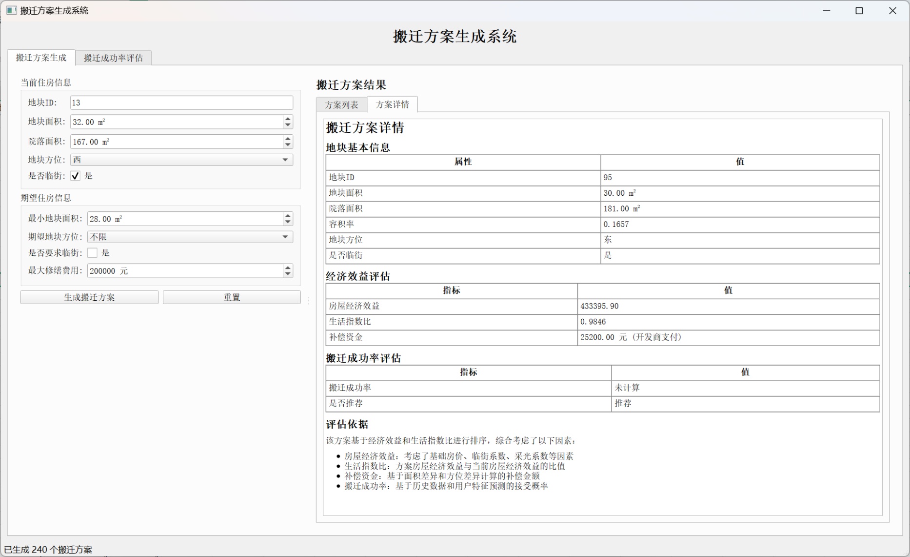910x557 pixels.
Task: Uncheck the 是否临街 checkbox
Action: pos(76,176)
